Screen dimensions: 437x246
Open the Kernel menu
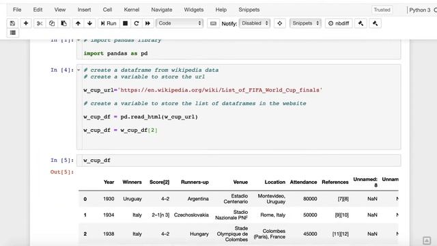132,10
